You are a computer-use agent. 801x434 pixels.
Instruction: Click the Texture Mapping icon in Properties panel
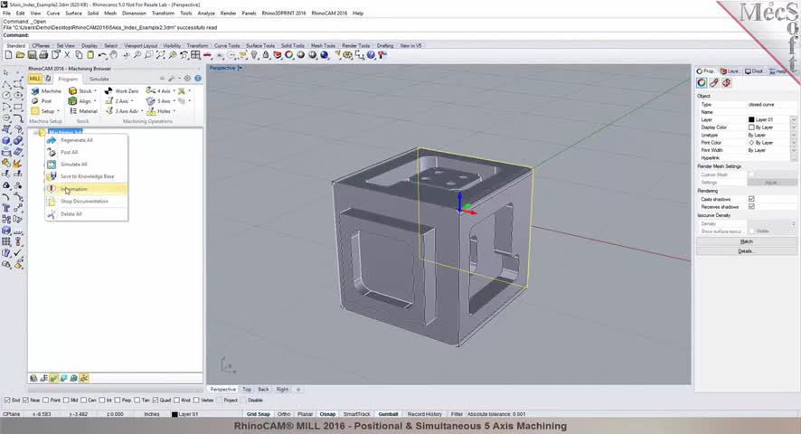(x=726, y=83)
